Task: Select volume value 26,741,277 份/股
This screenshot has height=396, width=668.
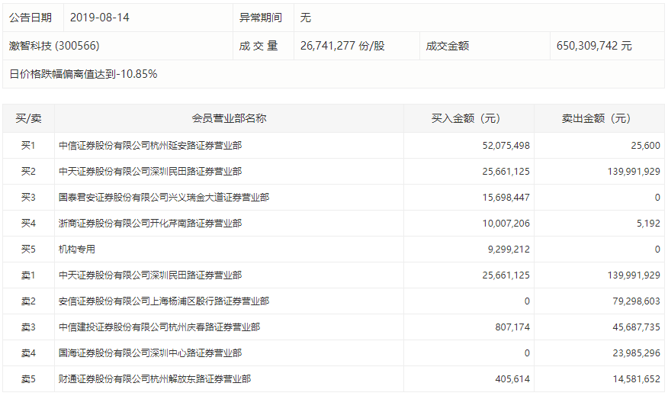Action: [x=342, y=46]
